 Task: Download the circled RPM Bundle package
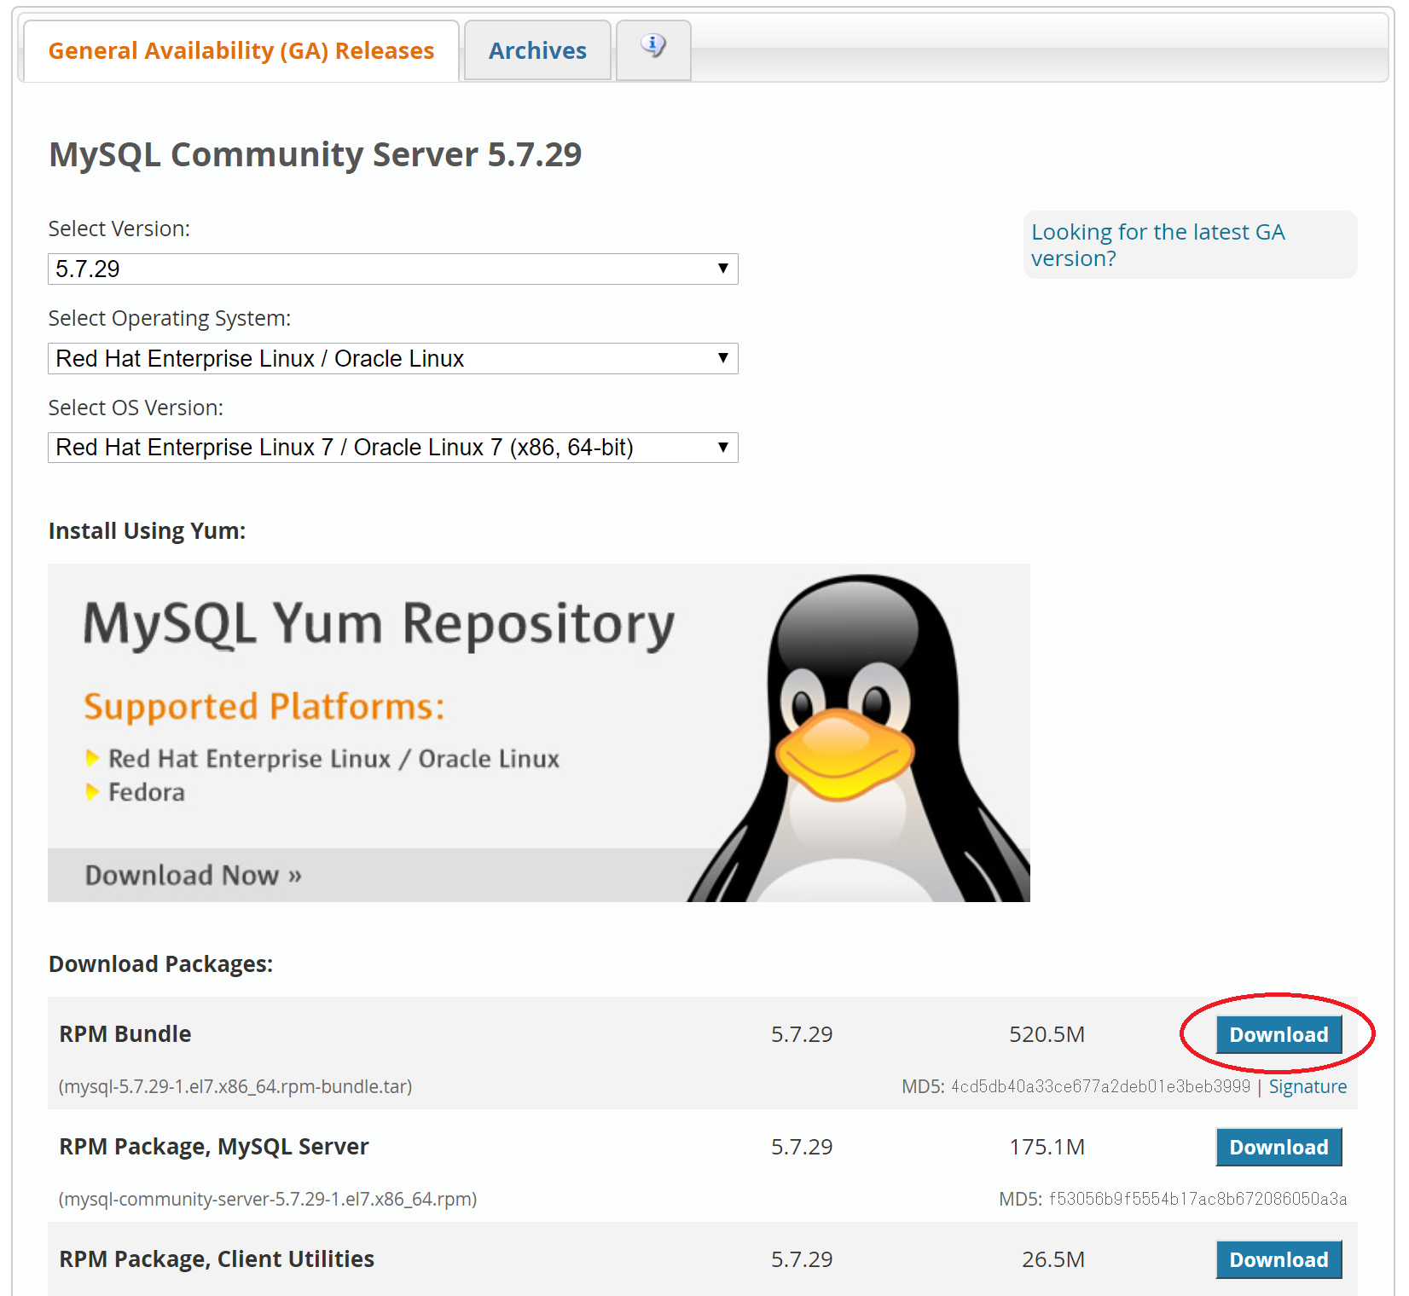coord(1277,1034)
